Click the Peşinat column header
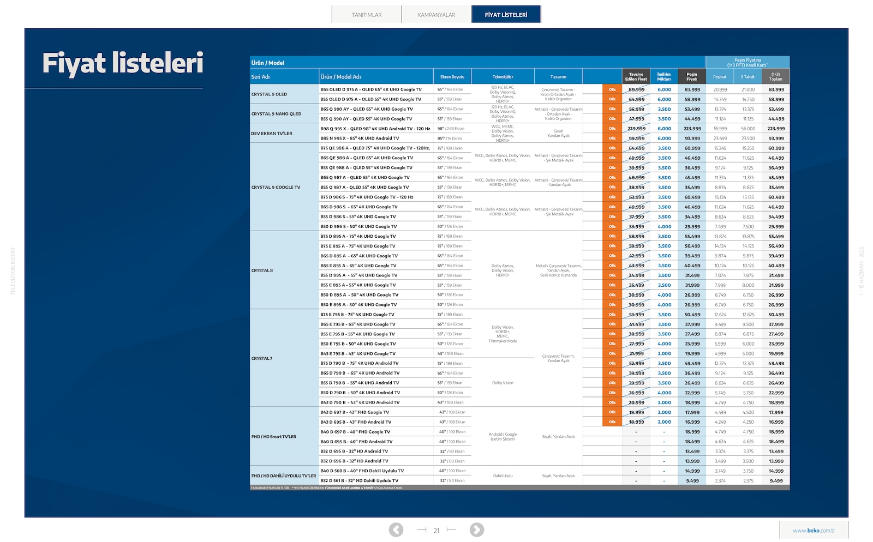873x542 pixels. 720,77
